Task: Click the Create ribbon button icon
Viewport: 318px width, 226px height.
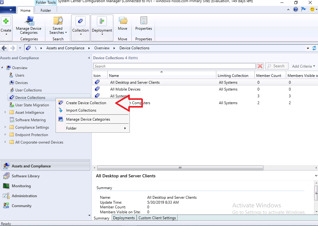Action: coord(6,21)
